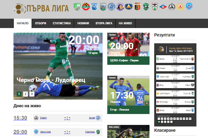208x138 pixels.
Task: Open the Cherno More crest in header
Action: coord(189,7)
